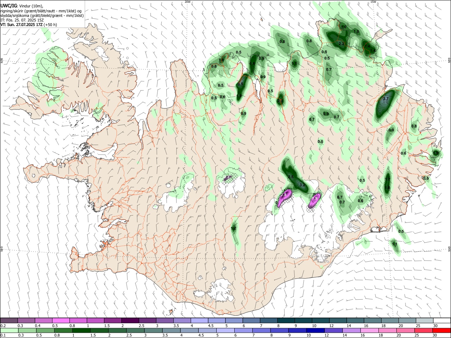451x338 pixels.
Task: Click the red swatch at the rain legend's end
Action: point(441,331)
